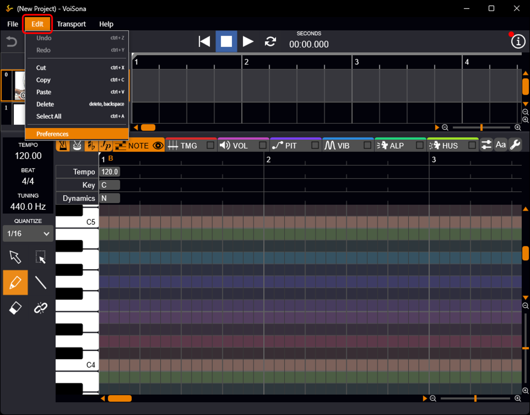Click the Key C value field
Viewport: 530px width, 415px height.
pos(110,185)
